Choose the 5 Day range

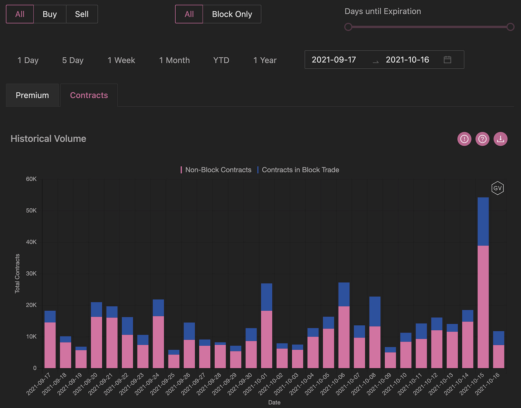point(73,60)
